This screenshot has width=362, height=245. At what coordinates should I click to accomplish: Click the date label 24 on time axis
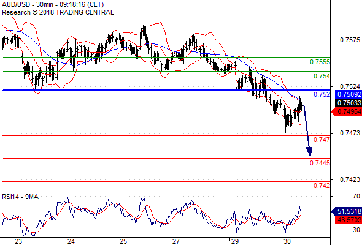point(71,241)
